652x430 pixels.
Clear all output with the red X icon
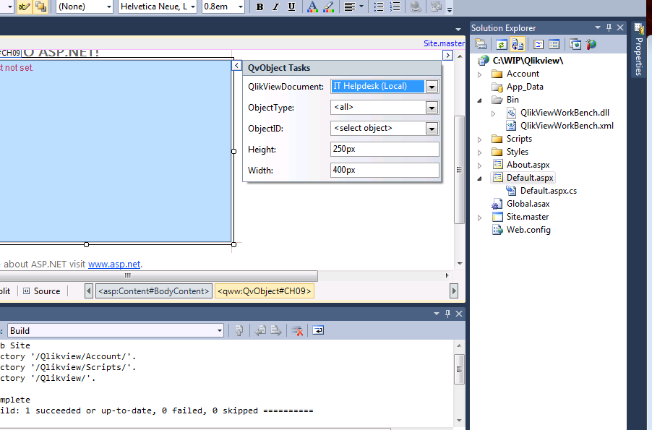[x=297, y=330]
